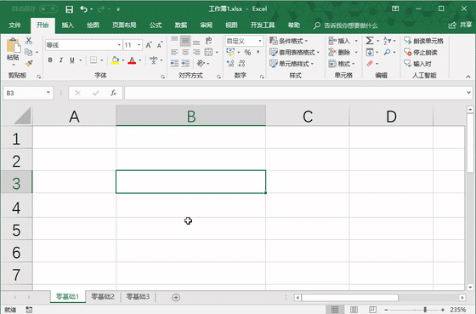Click the AutoSum sigma icon

pos(370,41)
